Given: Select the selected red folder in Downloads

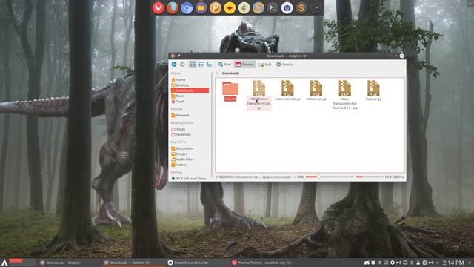Looking at the screenshot, I should [230, 91].
